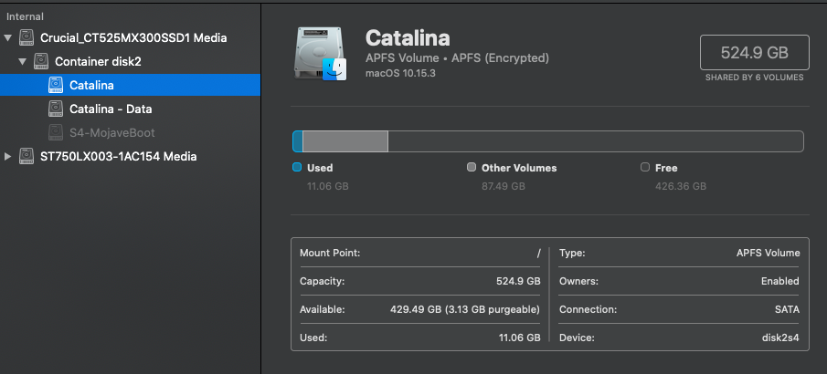
Task: Click the 429.49 GB (3.13 GB purgeable) value
Action: [465, 310]
